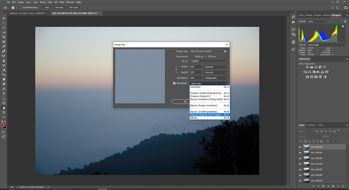Select the Horizontal Type tool

click(4, 93)
